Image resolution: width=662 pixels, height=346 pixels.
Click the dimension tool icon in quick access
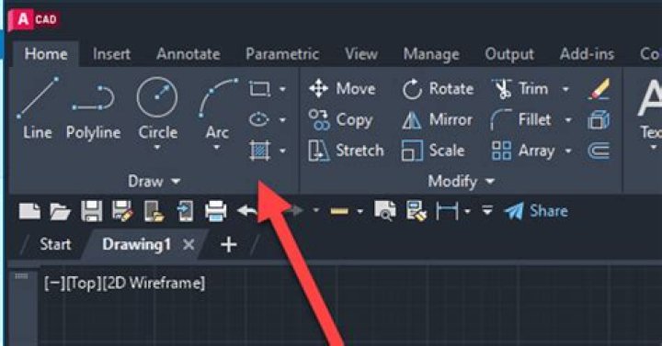click(447, 211)
